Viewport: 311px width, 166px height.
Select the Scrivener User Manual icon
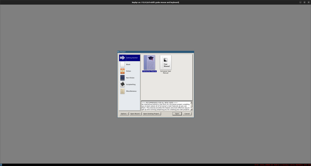(165, 62)
